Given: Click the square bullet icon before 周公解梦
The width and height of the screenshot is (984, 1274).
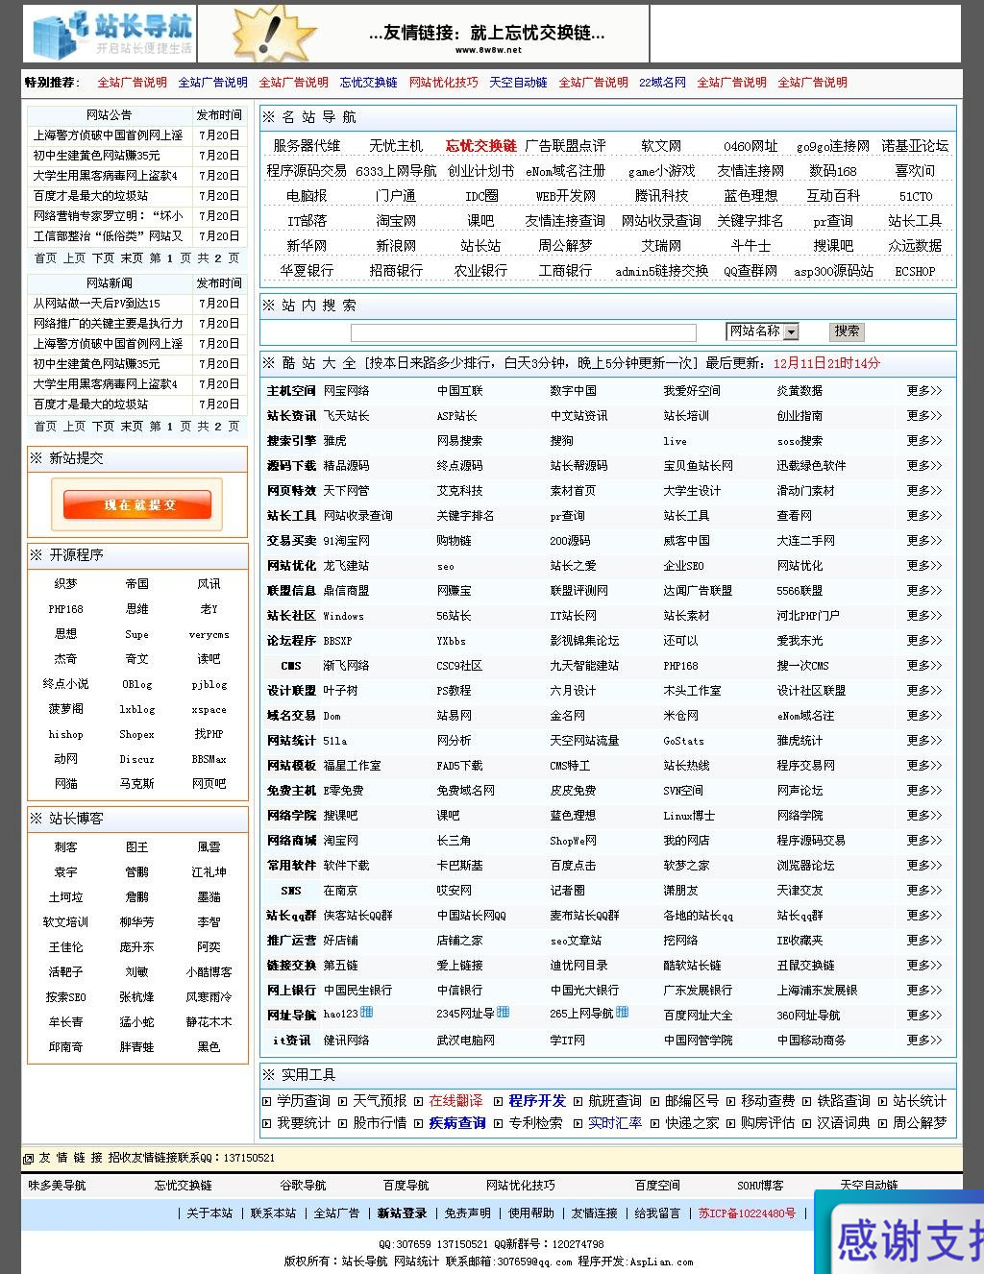Looking at the screenshot, I should [x=882, y=1123].
